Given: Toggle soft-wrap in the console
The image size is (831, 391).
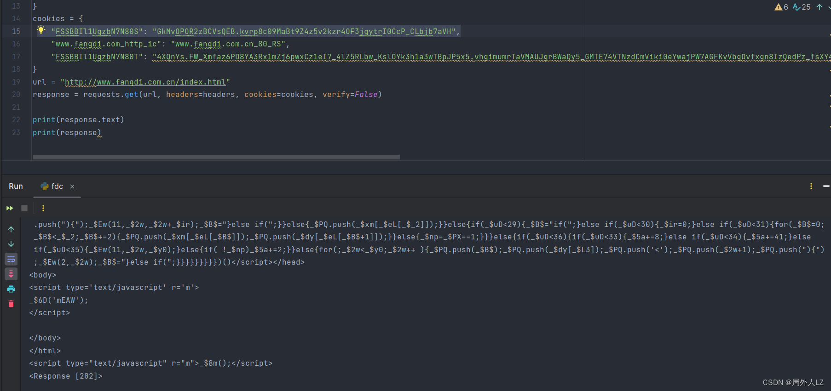Looking at the screenshot, I should click(x=11, y=259).
